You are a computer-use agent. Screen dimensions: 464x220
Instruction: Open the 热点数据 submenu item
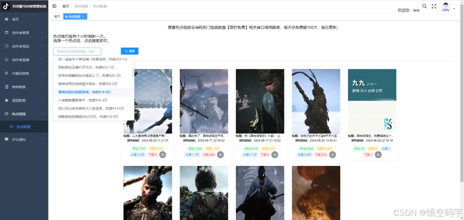point(24,127)
